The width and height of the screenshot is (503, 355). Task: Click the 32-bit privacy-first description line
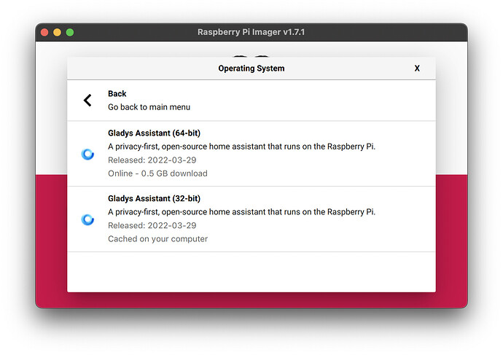241,212
